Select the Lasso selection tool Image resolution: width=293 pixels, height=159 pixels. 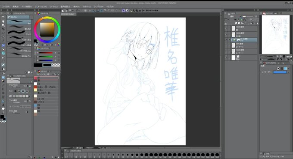tap(3, 33)
